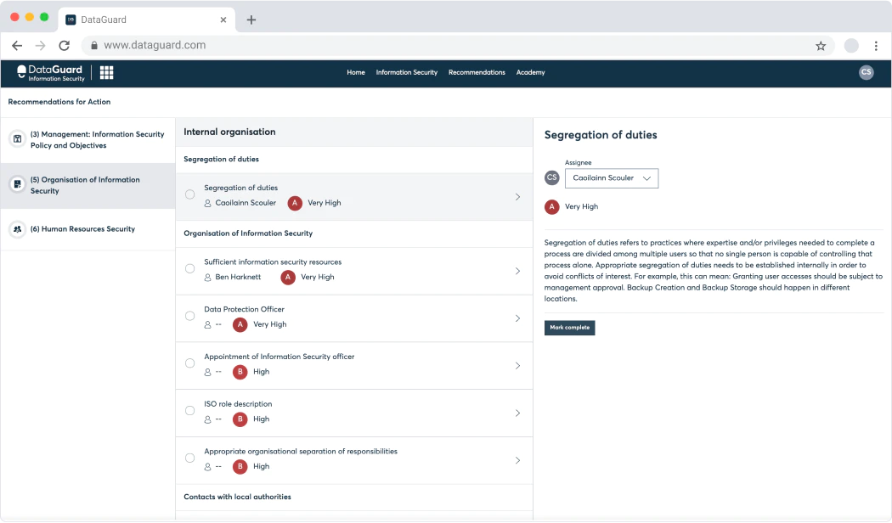The width and height of the screenshot is (892, 523).
Task: Toggle the Data Protection Officer completion circle
Action: [x=190, y=316]
